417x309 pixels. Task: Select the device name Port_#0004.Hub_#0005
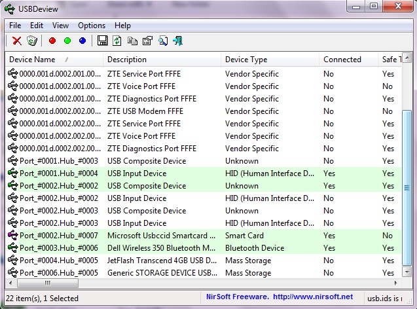click(59, 261)
